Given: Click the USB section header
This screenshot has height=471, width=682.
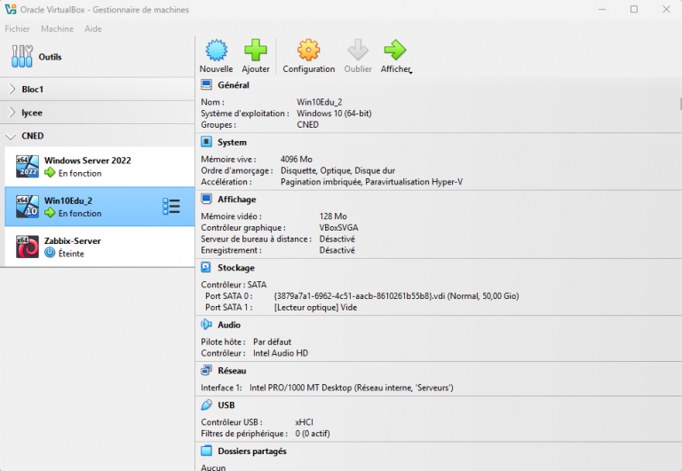Looking at the screenshot, I should pos(226,404).
